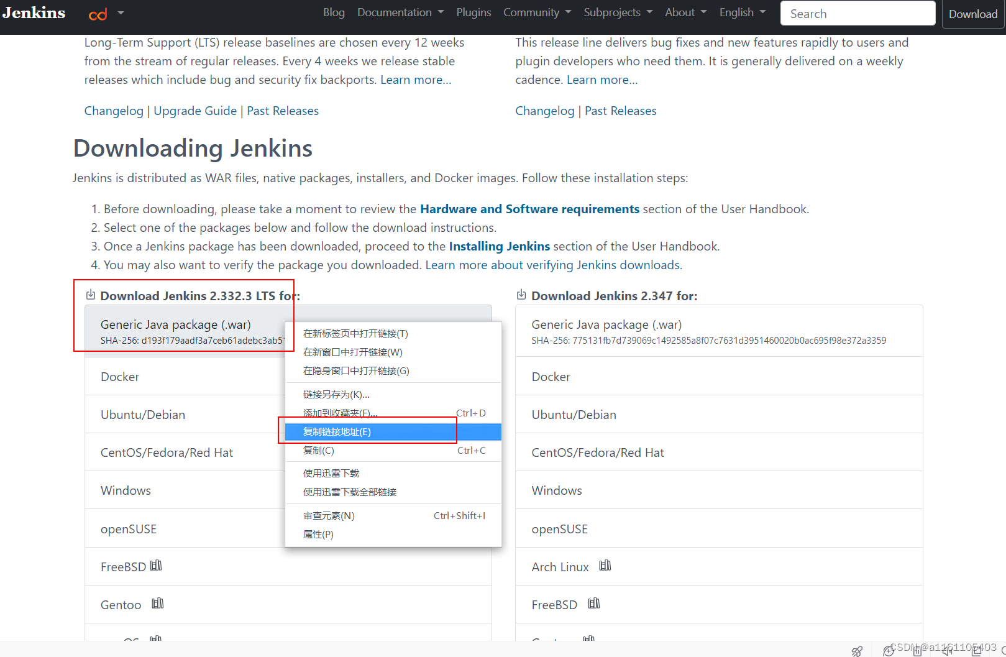This screenshot has height=657, width=1006.
Task: Open the Hardware and Software requirements link
Action: (x=529, y=209)
